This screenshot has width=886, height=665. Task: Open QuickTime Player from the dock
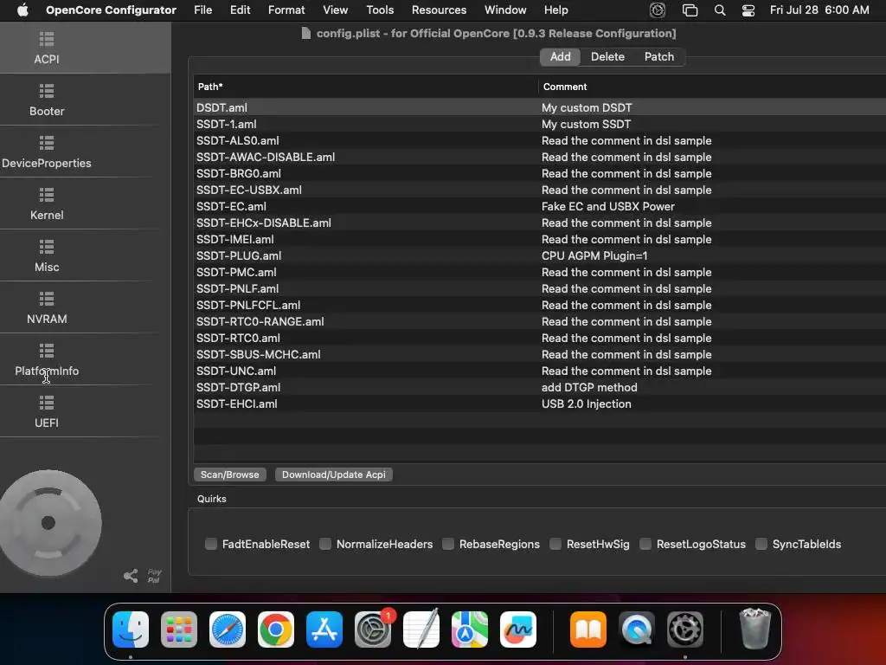point(637,629)
